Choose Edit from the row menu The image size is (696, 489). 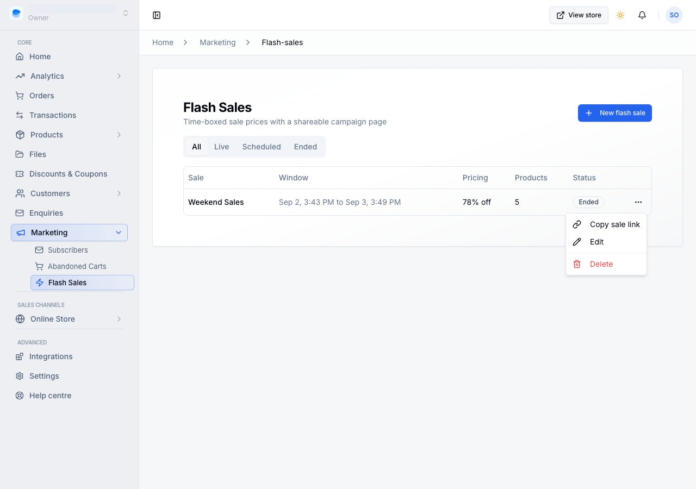(606, 242)
